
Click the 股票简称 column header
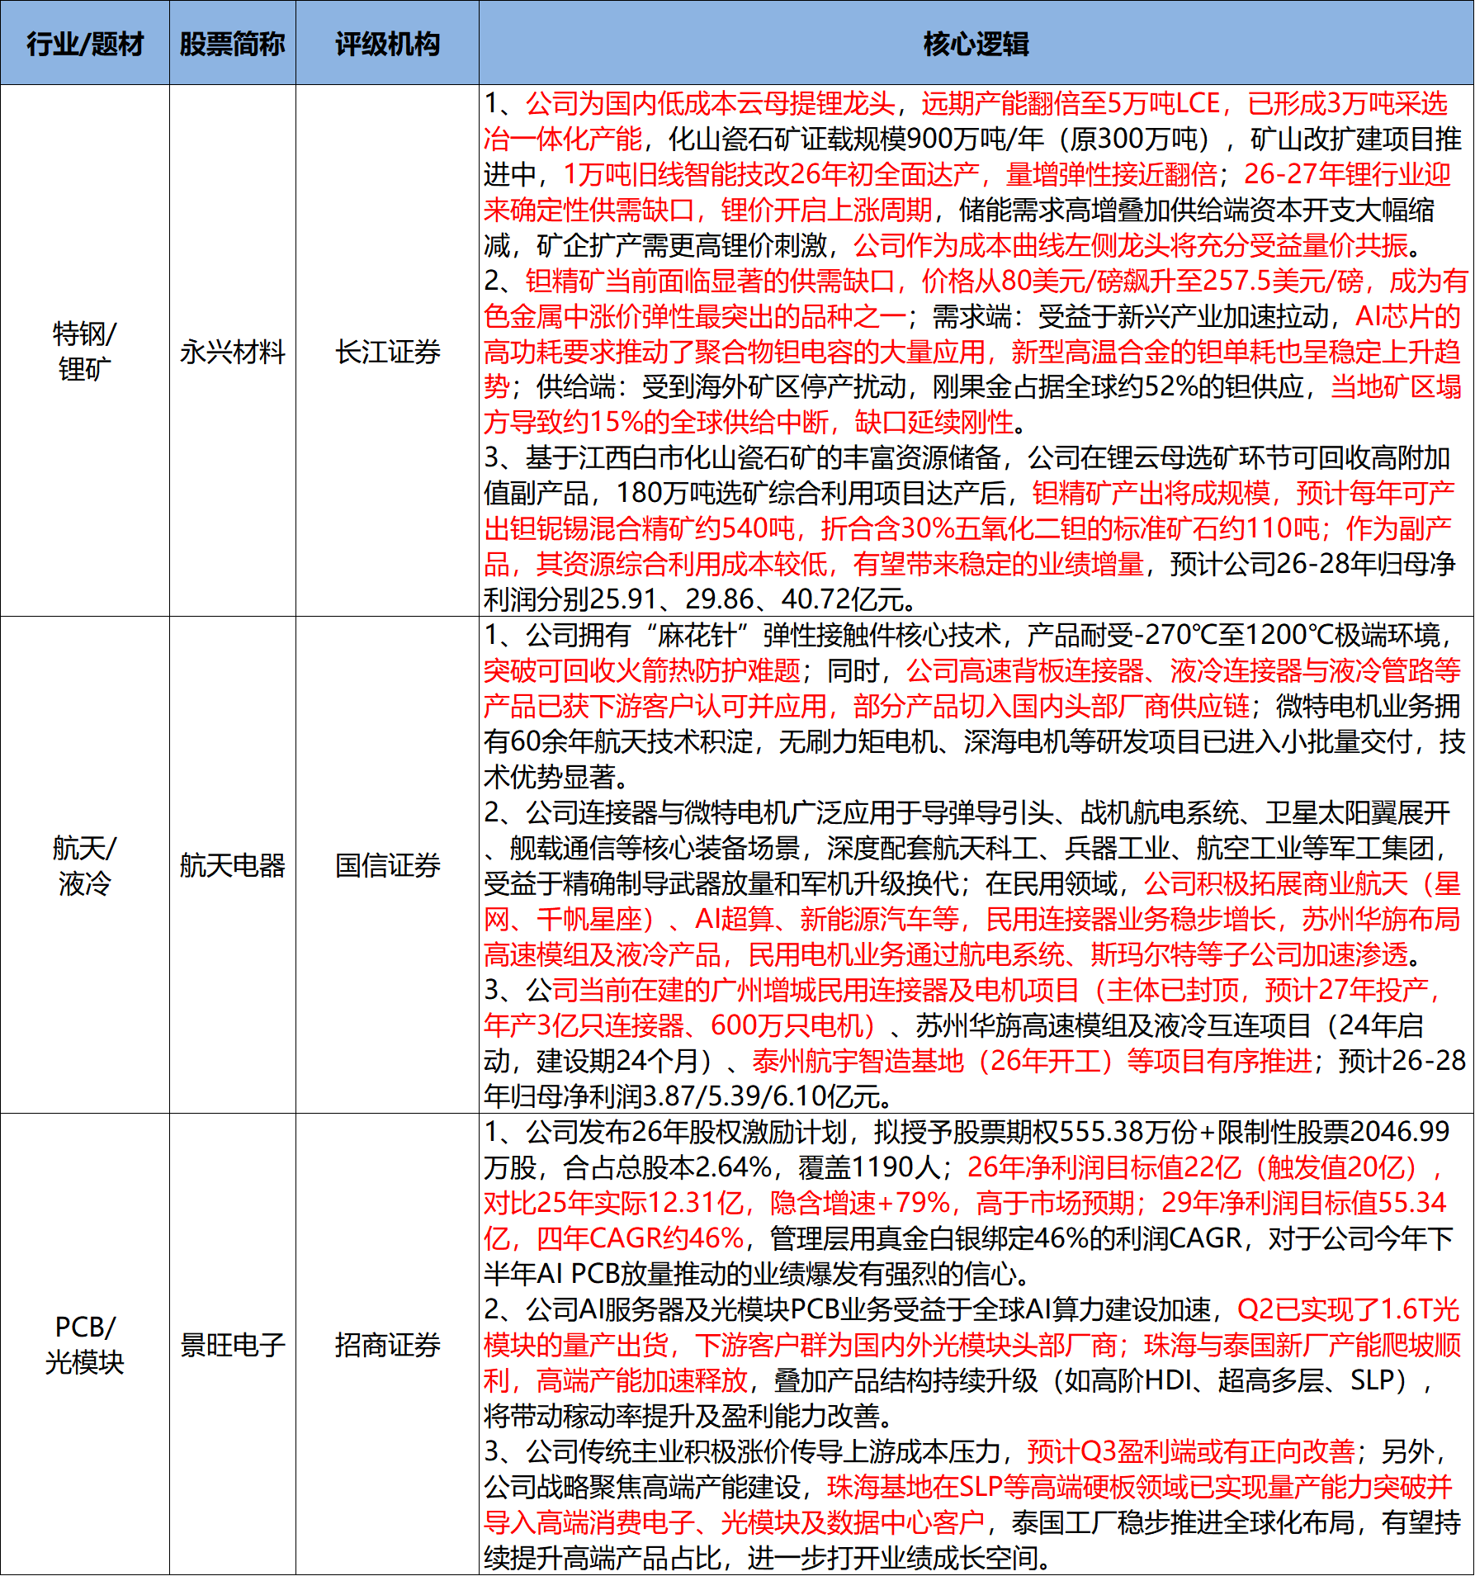233,44
